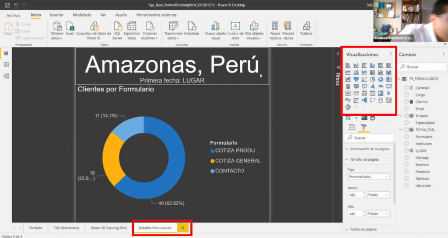
Task: Switch to the Portada page tab
Action: [x=36, y=228]
